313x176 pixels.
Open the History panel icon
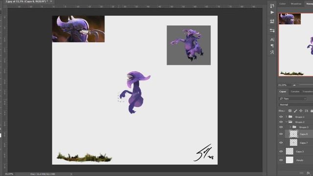click(272, 6)
